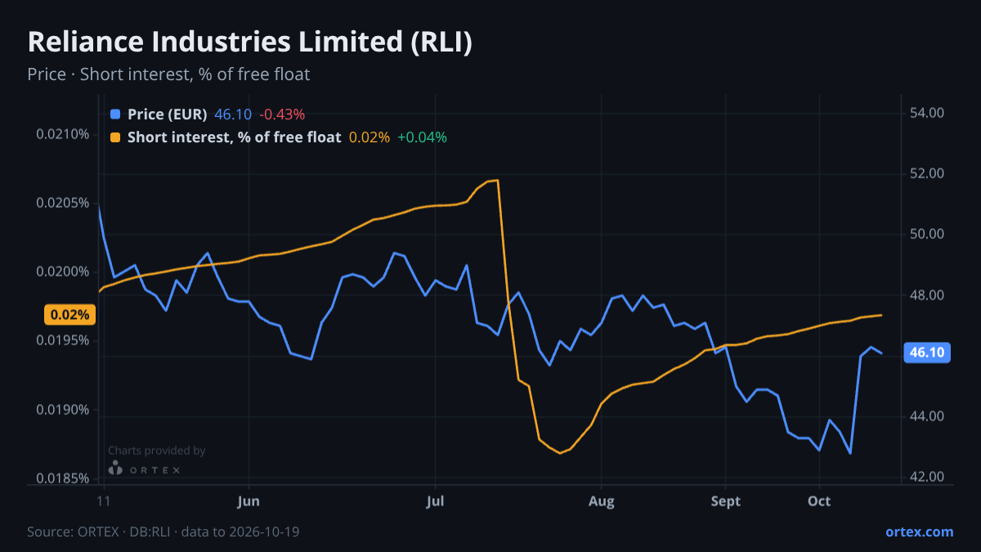The image size is (981, 552).
Task: Select the Short interest, % of free float legend label
Action: 234,137
